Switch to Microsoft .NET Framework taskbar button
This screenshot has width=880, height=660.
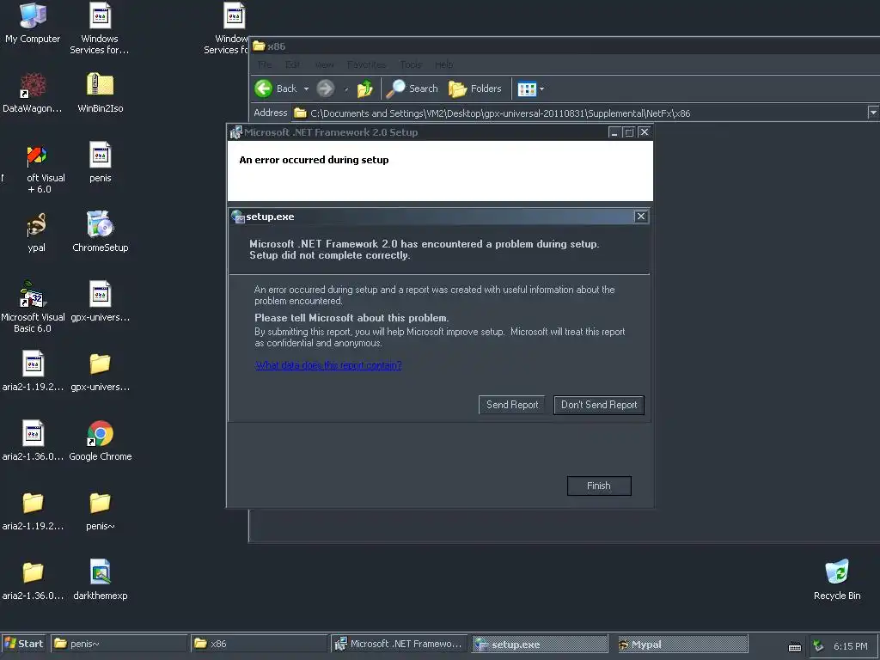399,644
